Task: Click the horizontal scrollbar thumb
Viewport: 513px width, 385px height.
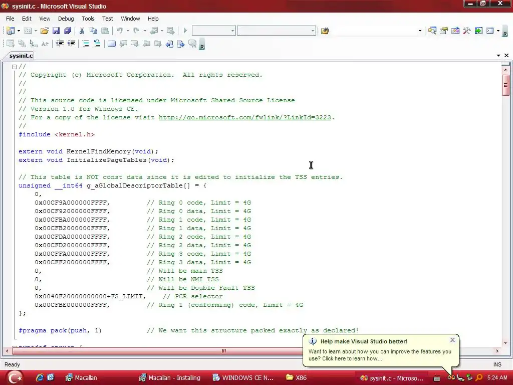Action: [x=224, y=351]
